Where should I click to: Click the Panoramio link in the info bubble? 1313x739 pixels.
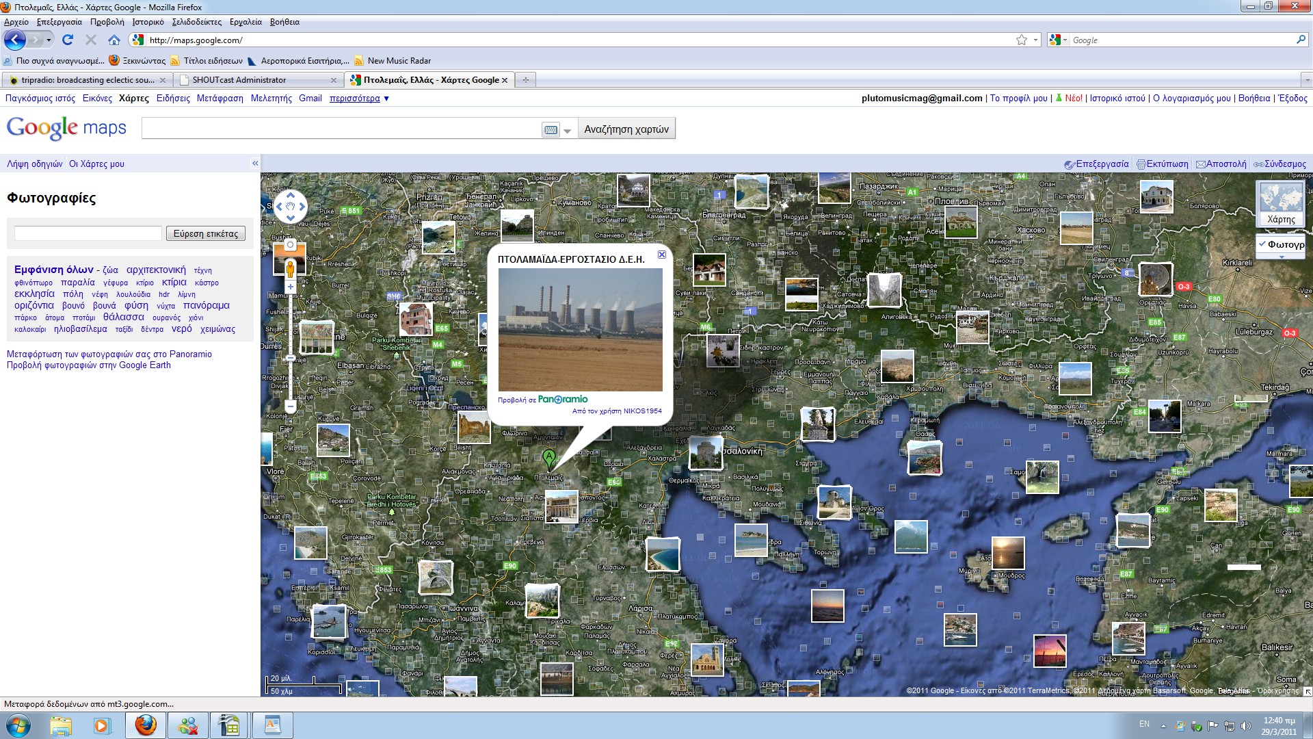click(563, 399)
